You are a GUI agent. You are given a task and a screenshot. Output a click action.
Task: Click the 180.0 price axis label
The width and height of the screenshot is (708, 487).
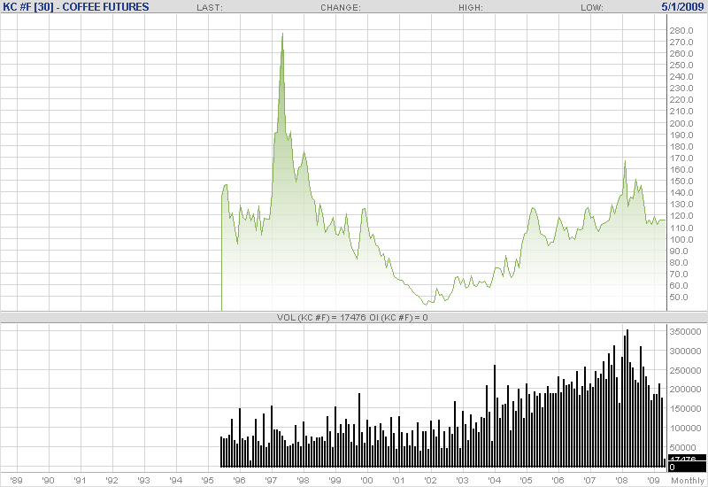click(x=681, y=147)
